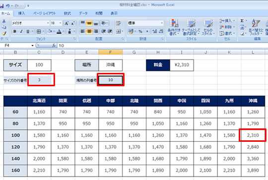Click the fx Insert Function button

(54, 46)
